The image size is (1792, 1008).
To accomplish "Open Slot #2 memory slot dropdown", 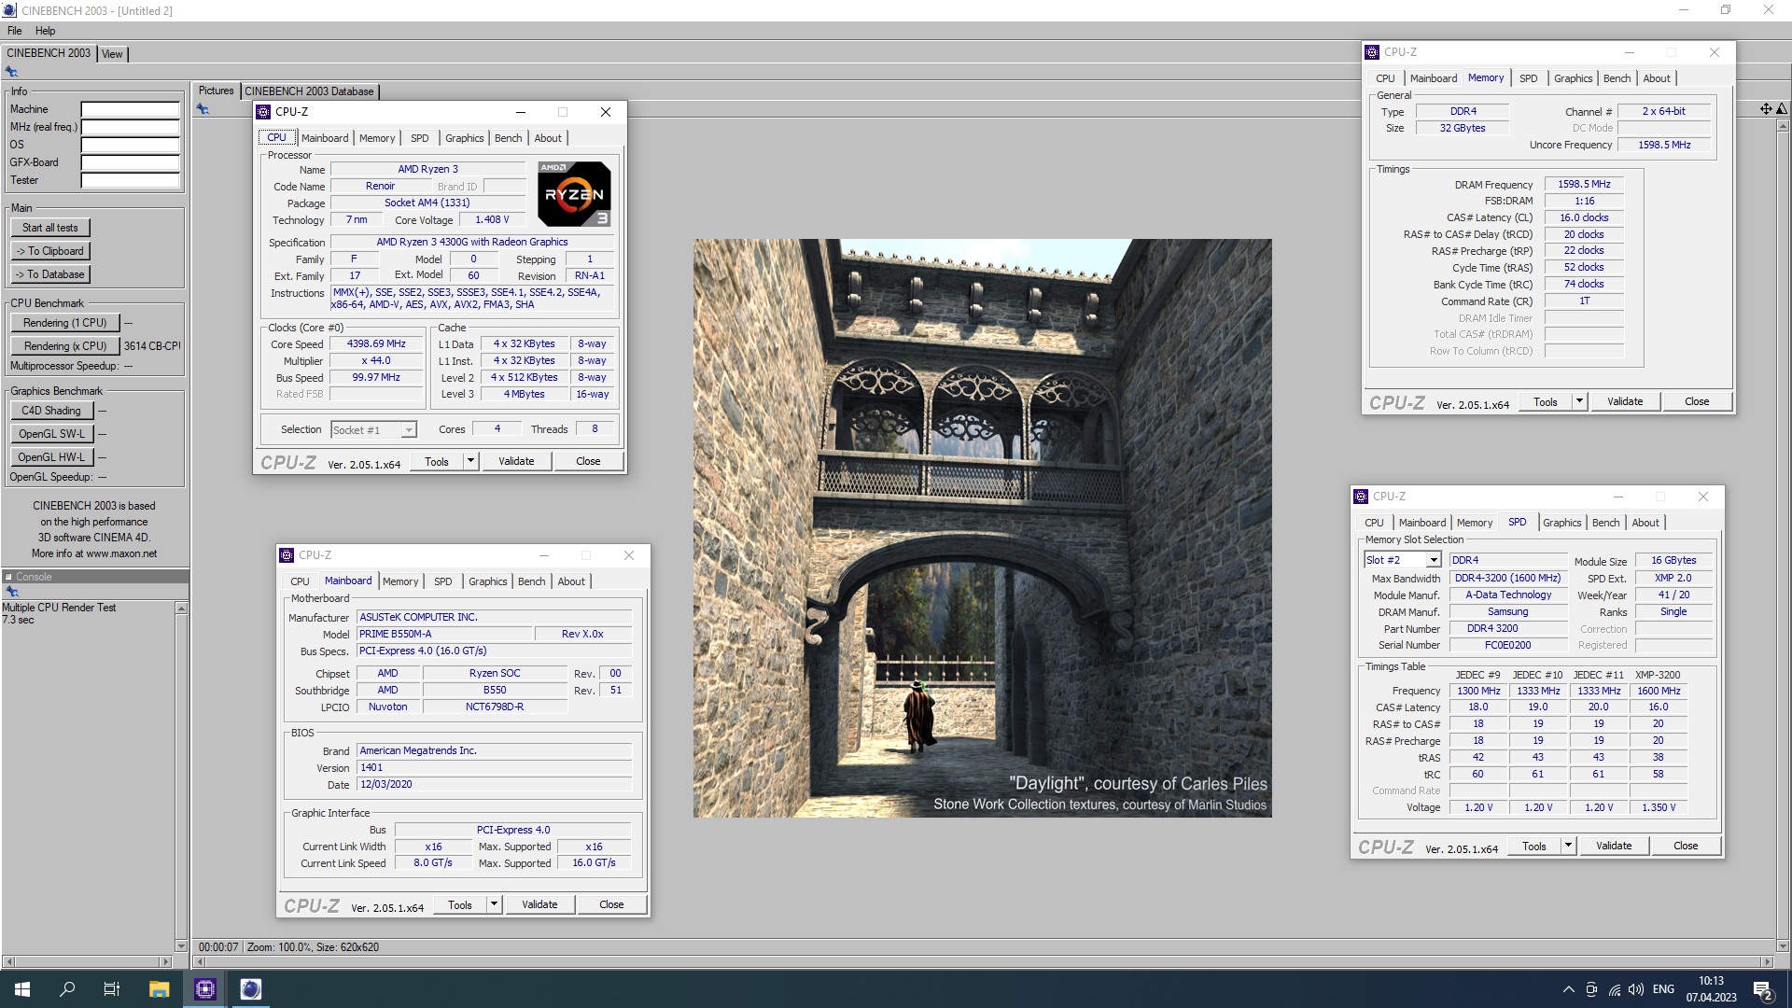I will (1433, 560).
